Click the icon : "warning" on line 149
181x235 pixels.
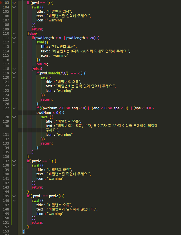point(50,214)
